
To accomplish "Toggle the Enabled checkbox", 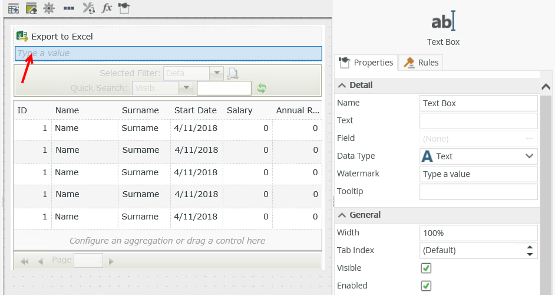I will tap(426, 286).
